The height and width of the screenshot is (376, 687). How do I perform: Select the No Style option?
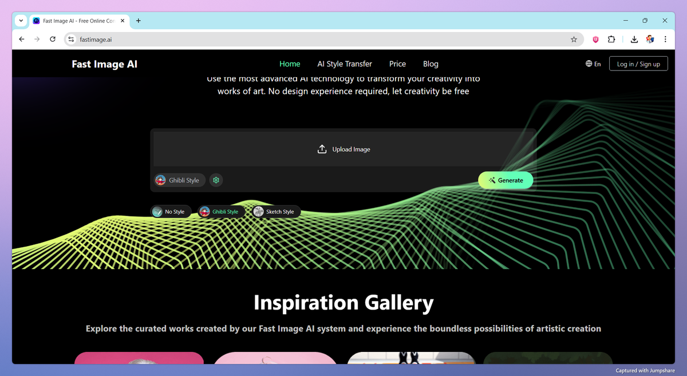(170, 212)
